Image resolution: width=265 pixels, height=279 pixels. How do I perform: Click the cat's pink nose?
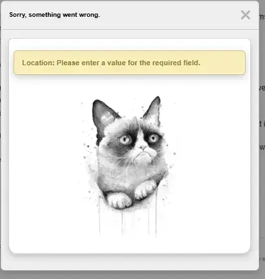click(143, 147)
